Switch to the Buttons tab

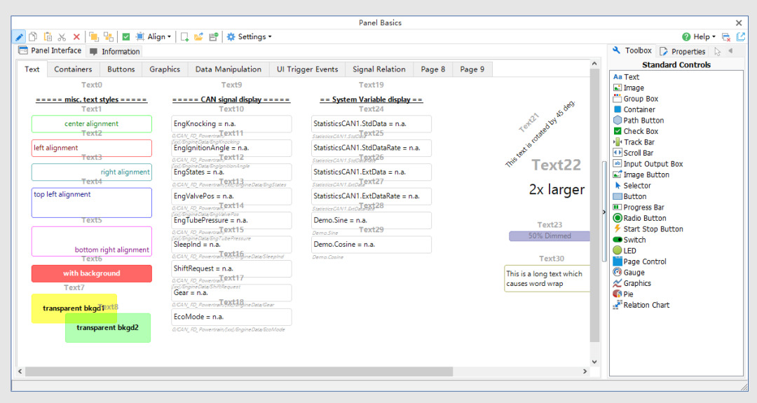pos(121,69)
